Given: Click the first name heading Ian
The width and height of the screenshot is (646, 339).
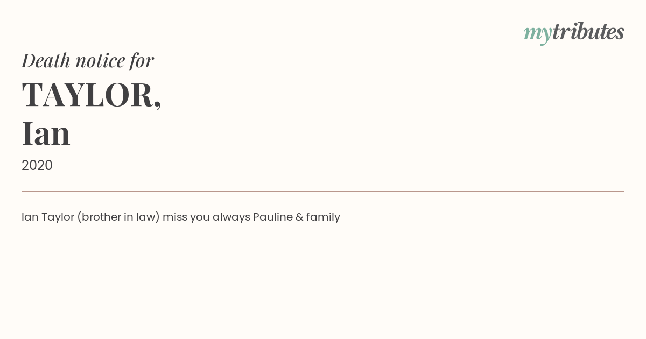Looking at the screenshot, I should tap(46, 133).
